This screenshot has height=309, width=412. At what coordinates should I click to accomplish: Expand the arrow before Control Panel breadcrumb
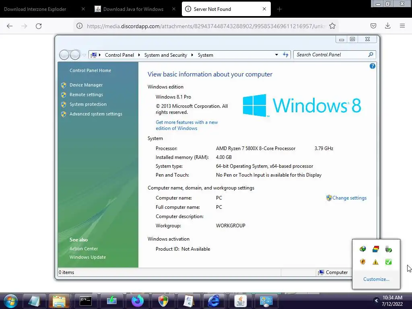(100, 55)
